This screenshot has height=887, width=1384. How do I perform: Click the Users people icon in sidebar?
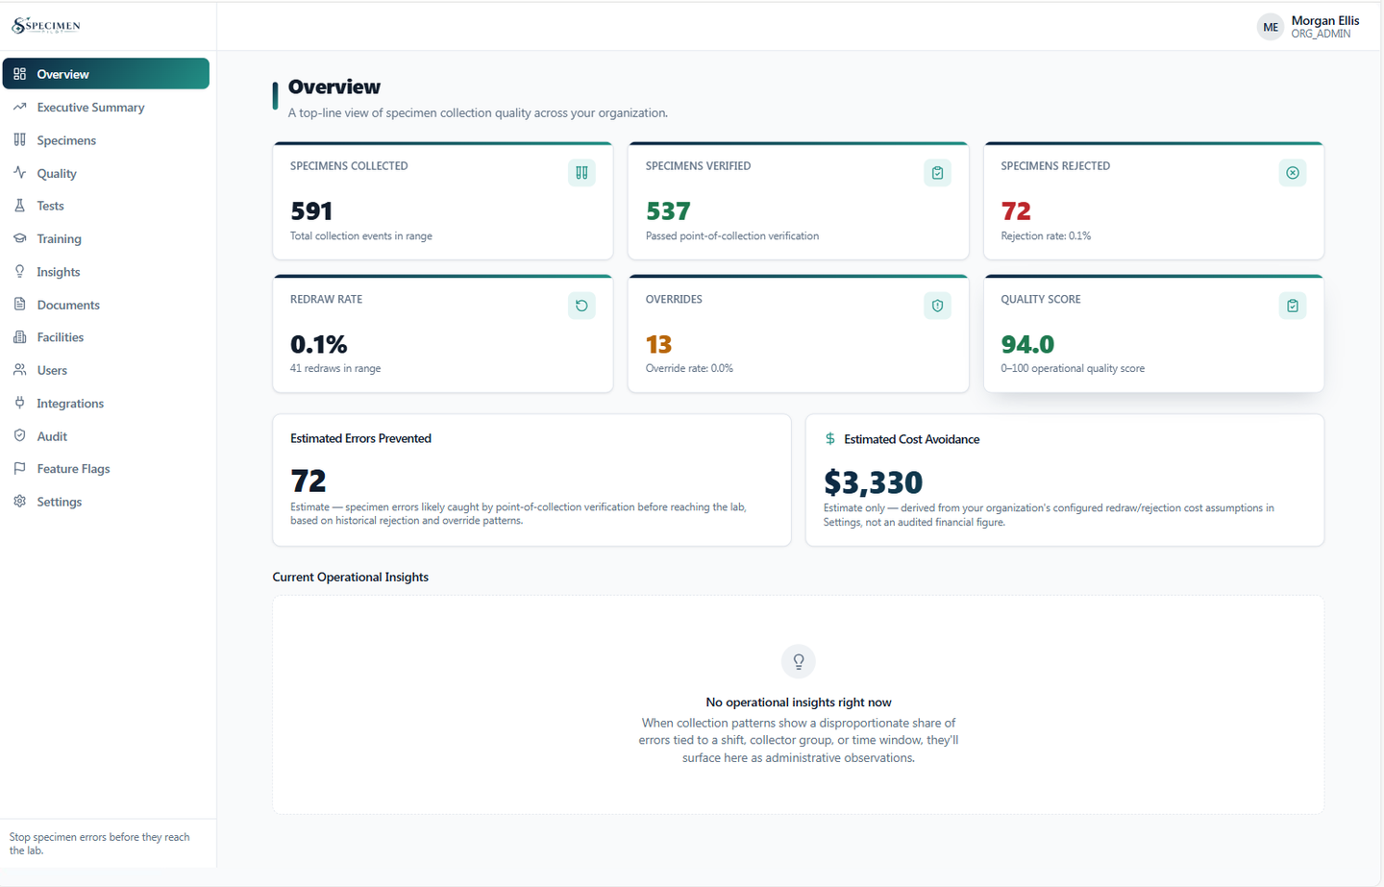coord(19,370)
